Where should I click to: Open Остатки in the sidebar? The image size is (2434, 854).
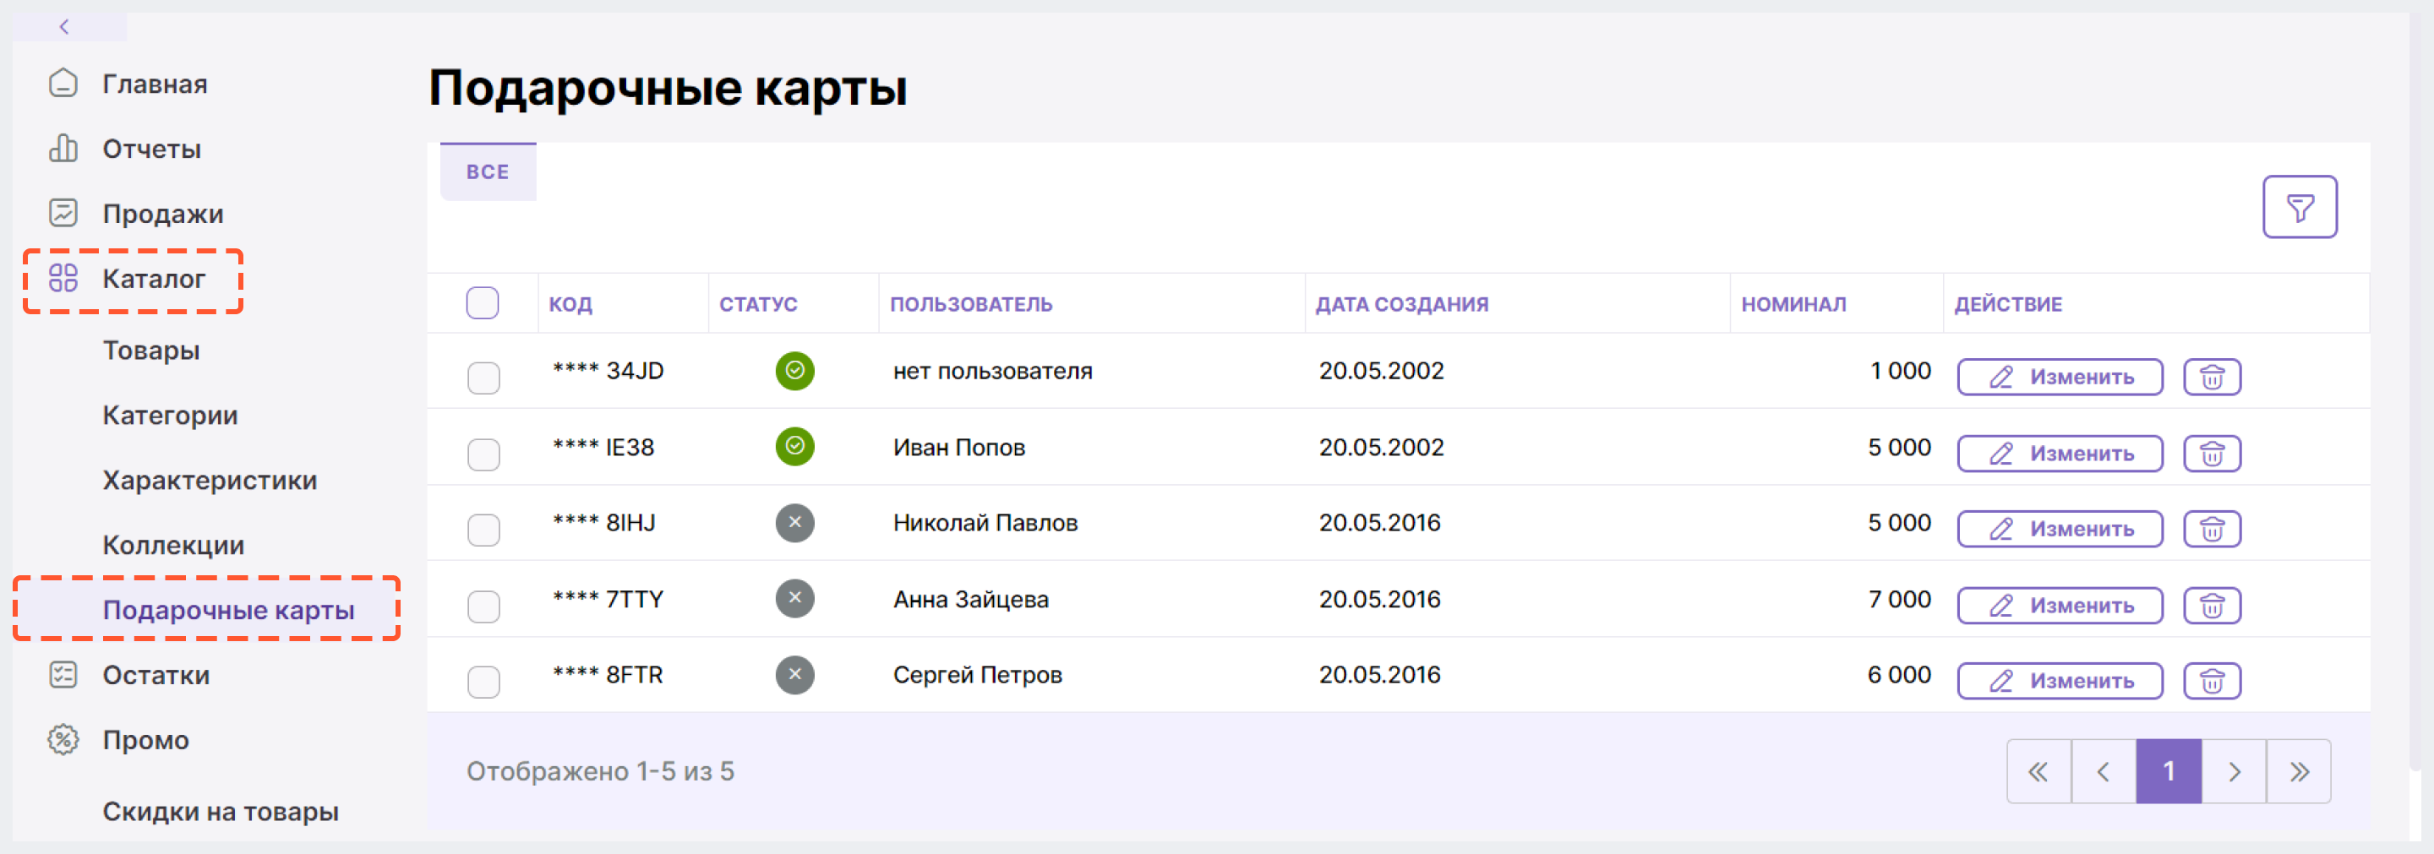click(156, 676)
